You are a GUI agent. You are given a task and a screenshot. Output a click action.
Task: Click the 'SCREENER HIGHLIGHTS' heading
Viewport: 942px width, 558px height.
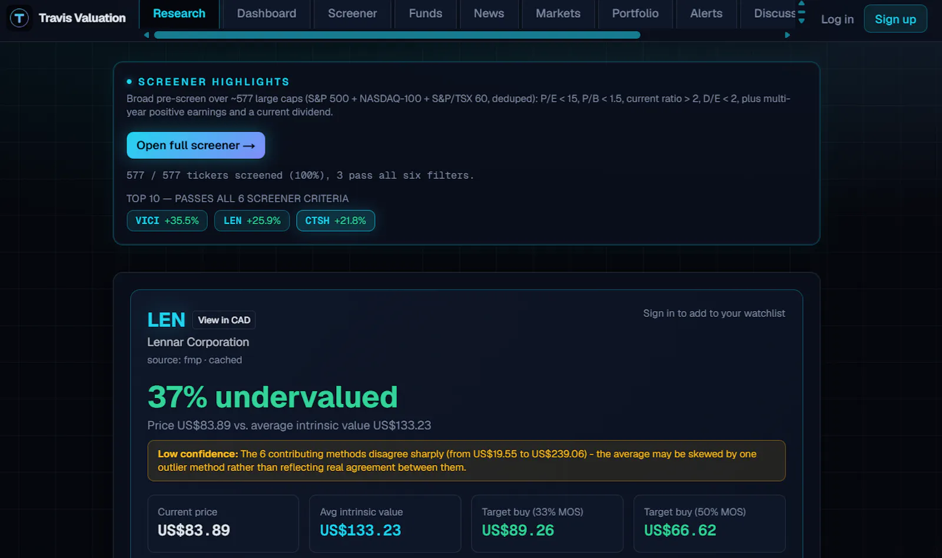point(214,82)
